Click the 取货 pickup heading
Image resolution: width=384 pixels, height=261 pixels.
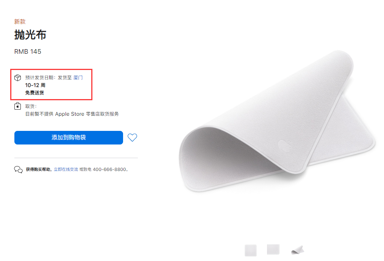coord(31,106)
